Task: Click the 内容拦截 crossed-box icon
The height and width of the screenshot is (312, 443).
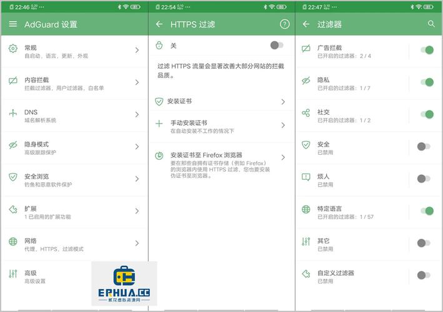Action: [x=12, y=80]
